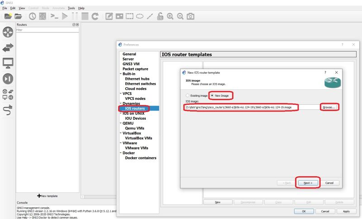
Task: Select Server in Preferences tree
Action: 128,59
